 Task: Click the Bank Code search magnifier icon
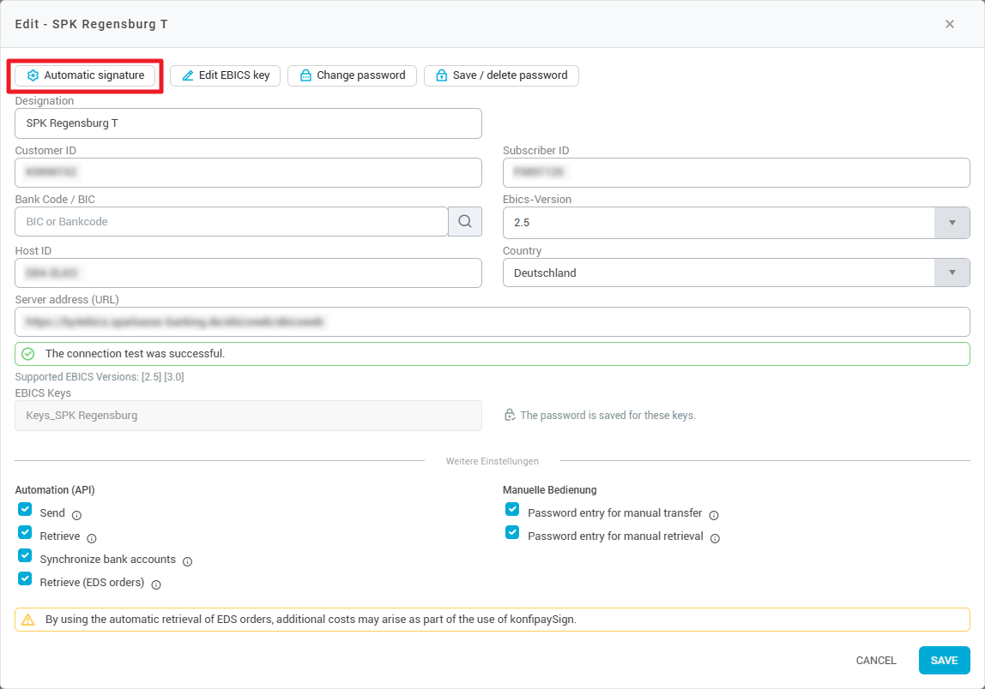click(x=464, y=222)
